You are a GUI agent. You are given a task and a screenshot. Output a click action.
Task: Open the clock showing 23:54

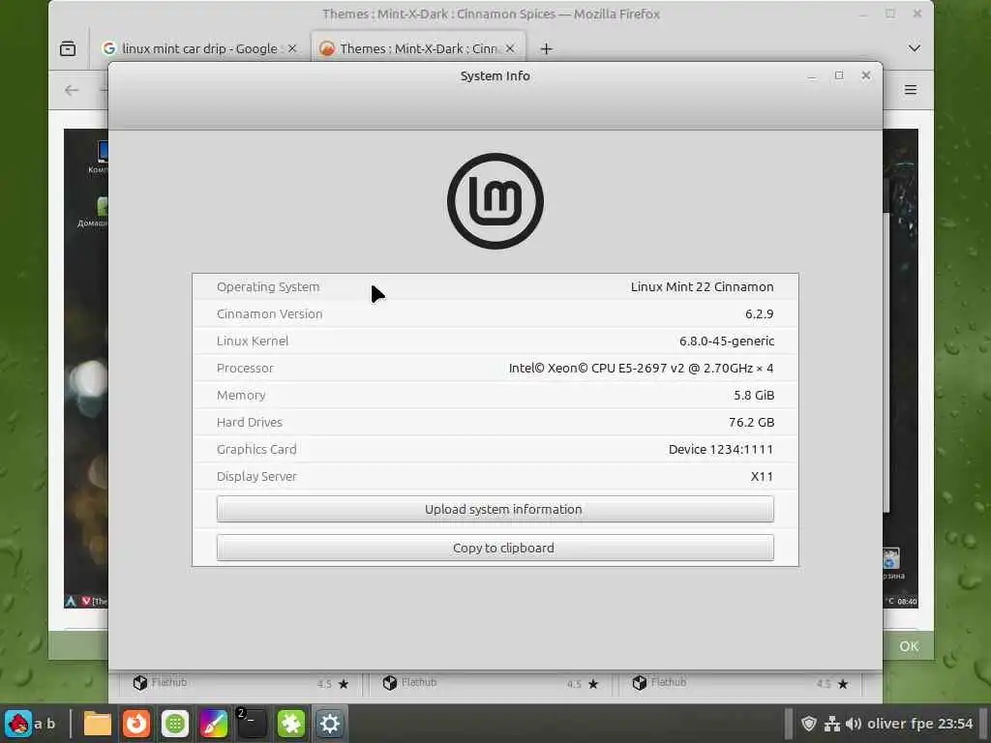coord(955,724)
